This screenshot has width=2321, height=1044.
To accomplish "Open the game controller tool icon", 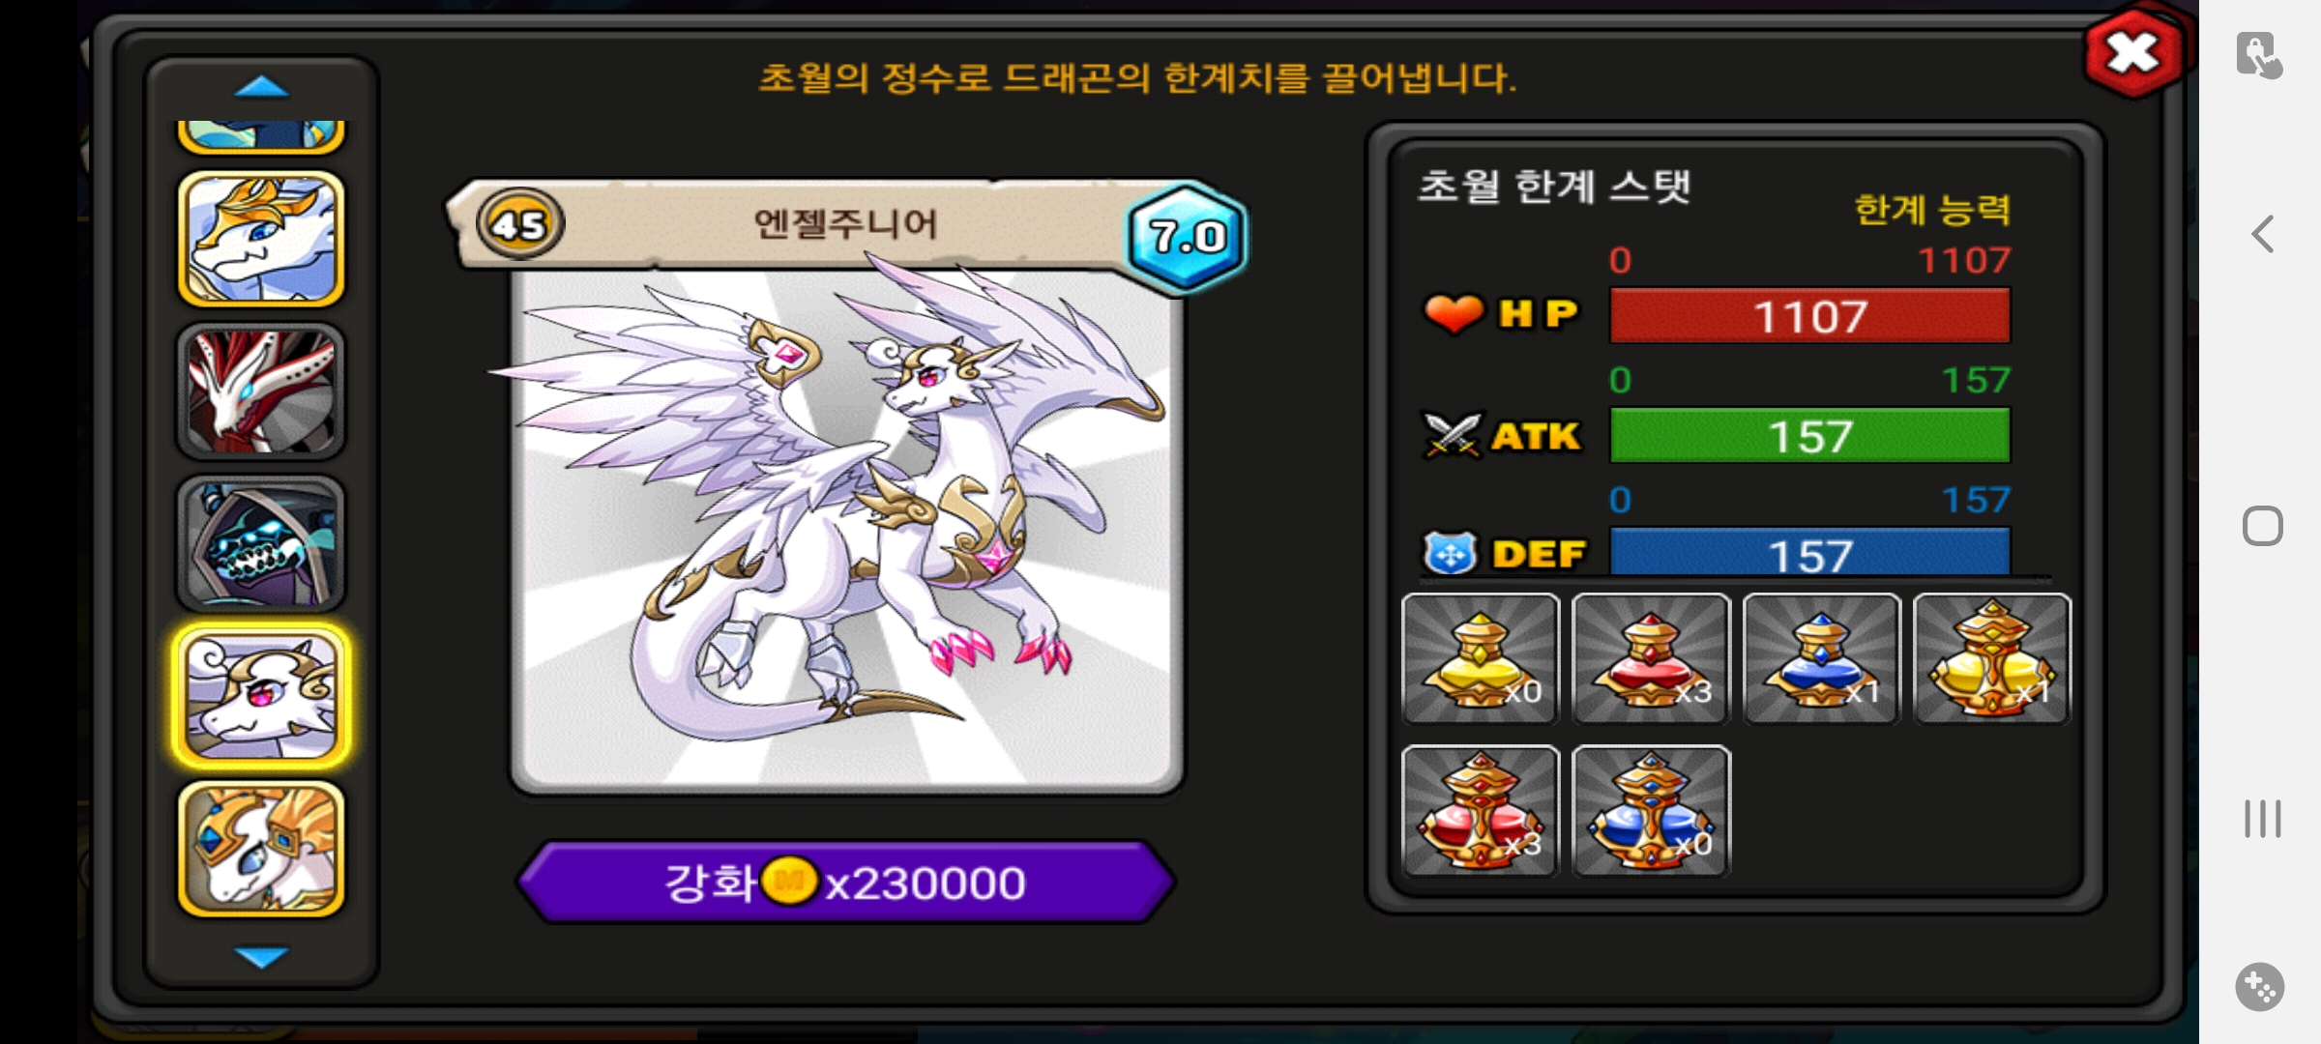I will (x=2260, y=987).
